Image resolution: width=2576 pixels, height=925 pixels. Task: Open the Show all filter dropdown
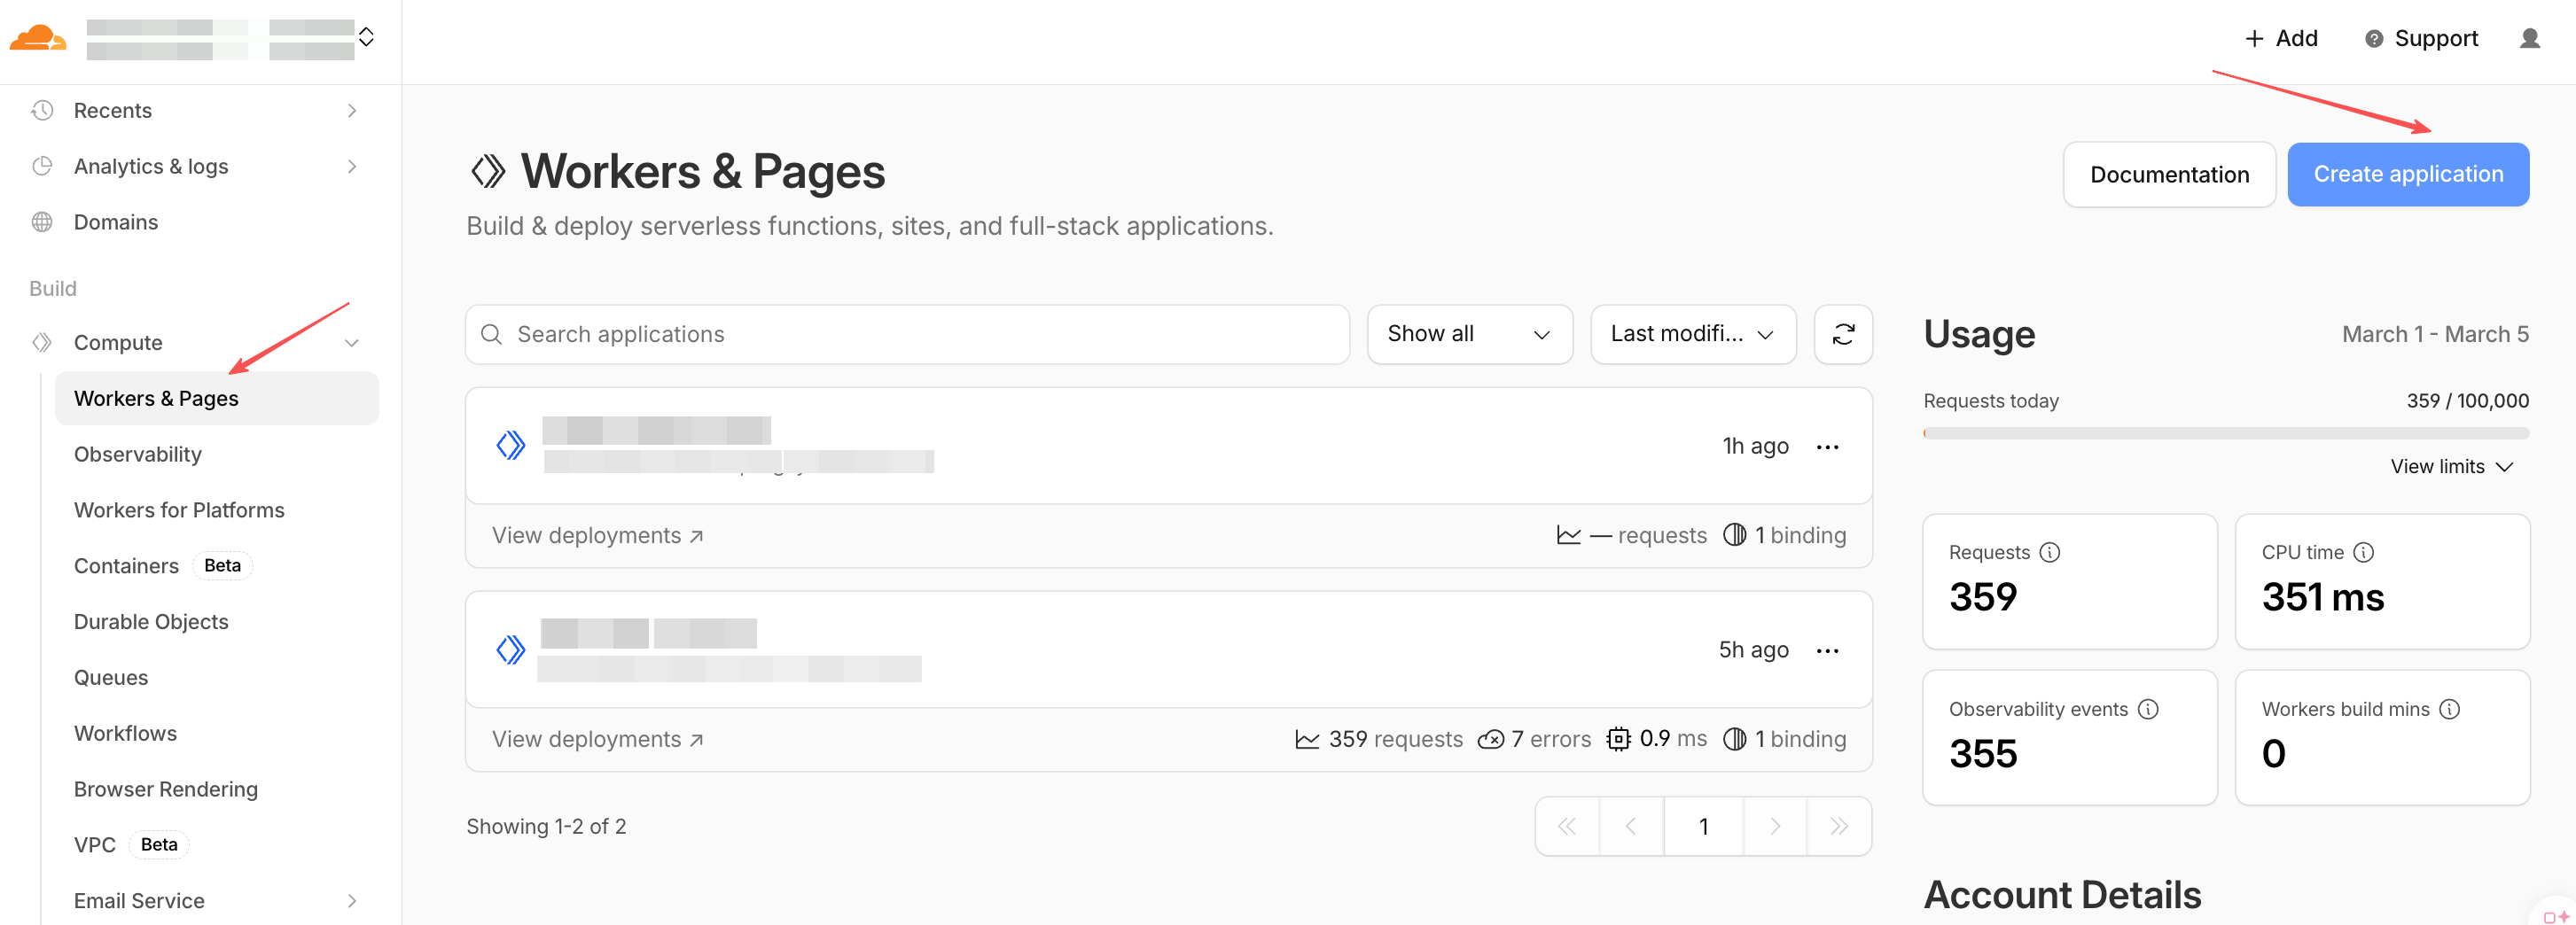pos(1469,334)
